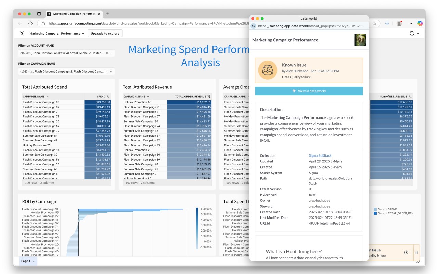Click Flash Discount Campaign 91 ROI chart label
This screenshot has width=438, height=274.
40,209
